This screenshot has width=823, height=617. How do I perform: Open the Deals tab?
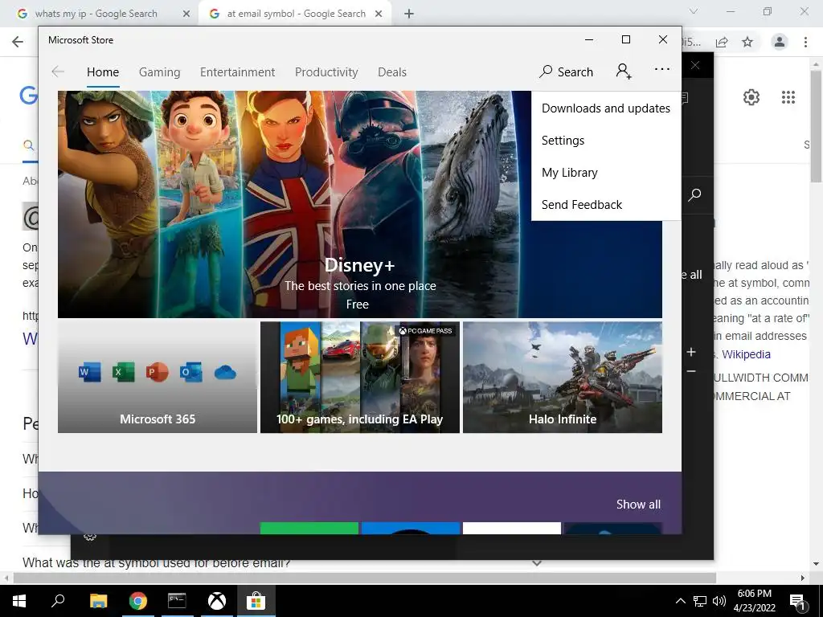[x=392, y=72]
